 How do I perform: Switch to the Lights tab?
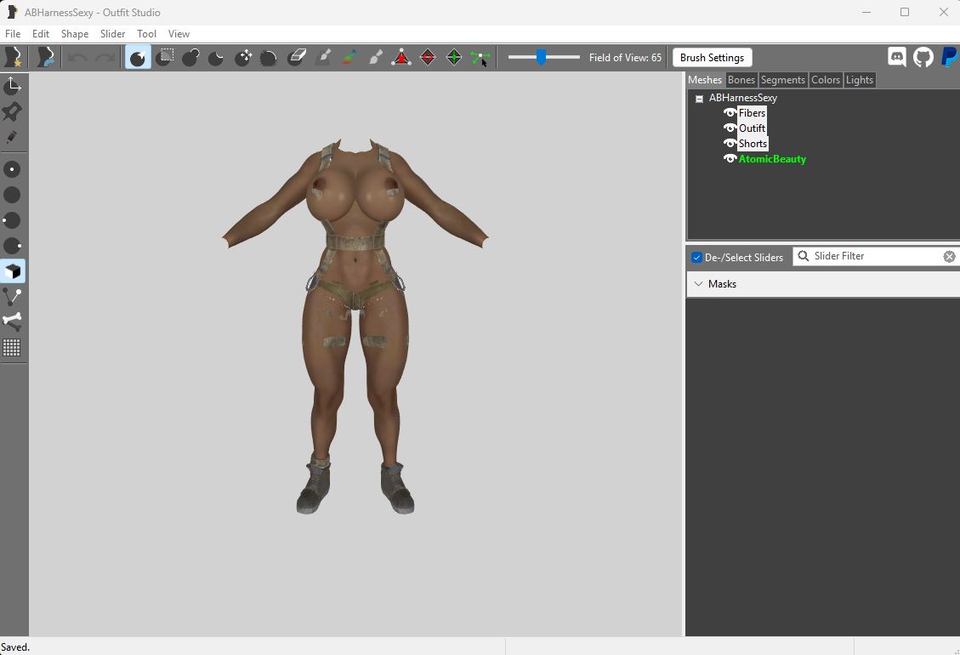point(860,80)
